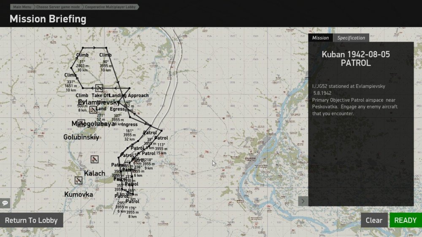Click Climb waypoint at 31° 2803 m
422x237 pixels.
(x=82, y=55)
